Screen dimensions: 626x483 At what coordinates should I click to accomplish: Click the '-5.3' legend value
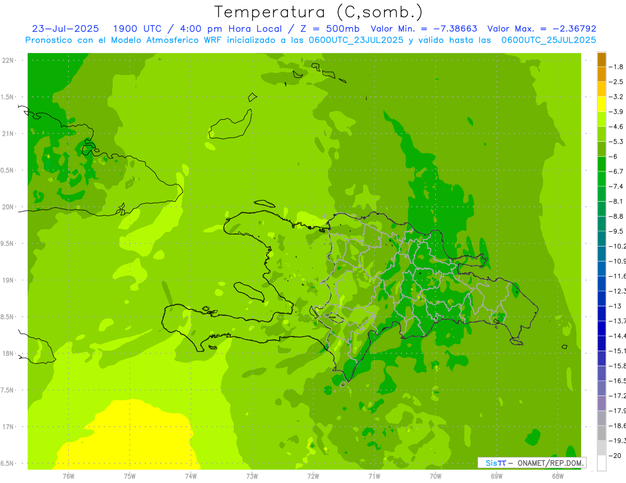616,141
